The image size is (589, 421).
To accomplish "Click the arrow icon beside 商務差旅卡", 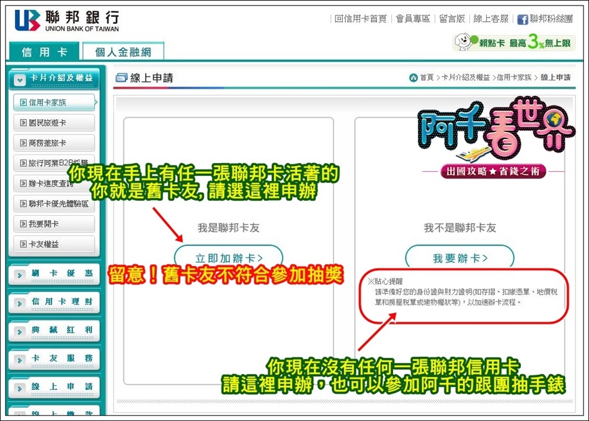I will [24, 143].
